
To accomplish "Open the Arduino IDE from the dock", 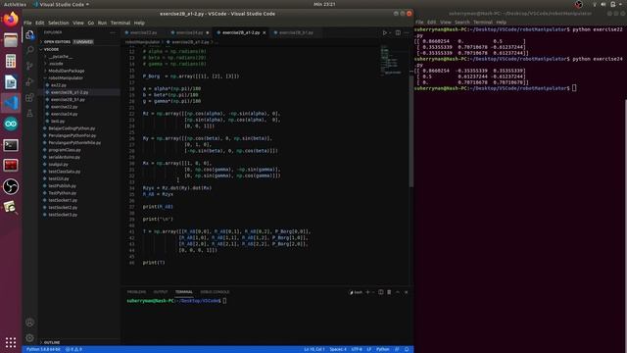I will coord(11,124).
